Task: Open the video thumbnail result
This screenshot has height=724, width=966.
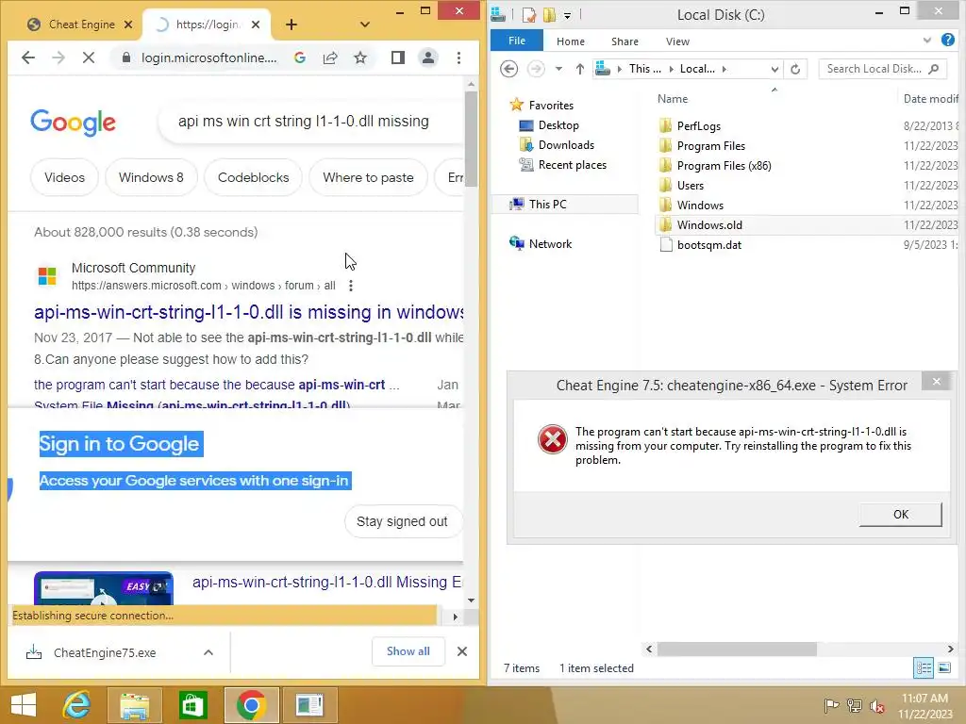Action: click(104, 588)
